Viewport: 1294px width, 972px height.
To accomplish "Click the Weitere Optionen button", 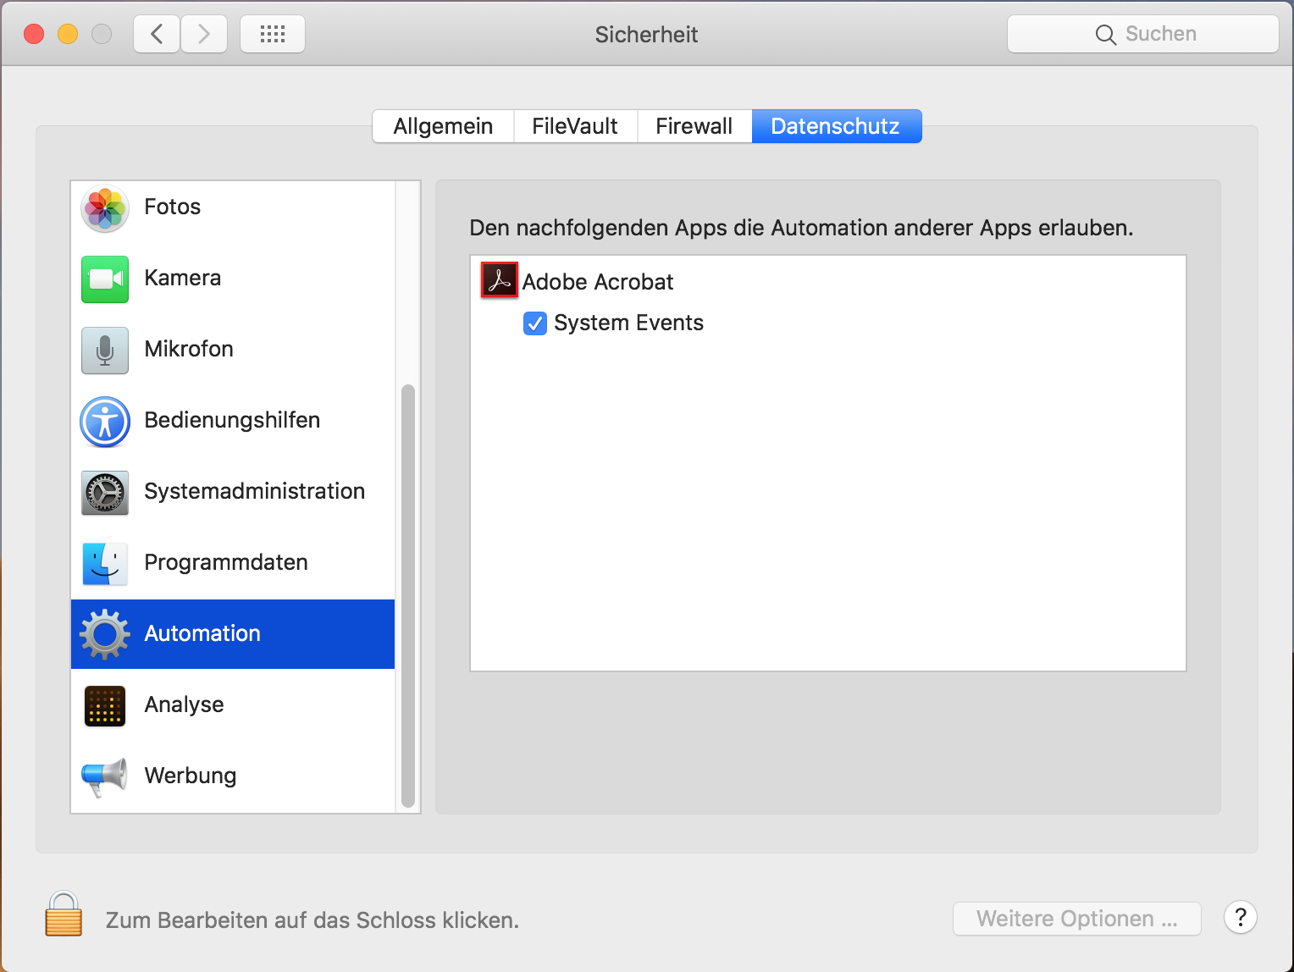I will 1076,919.
